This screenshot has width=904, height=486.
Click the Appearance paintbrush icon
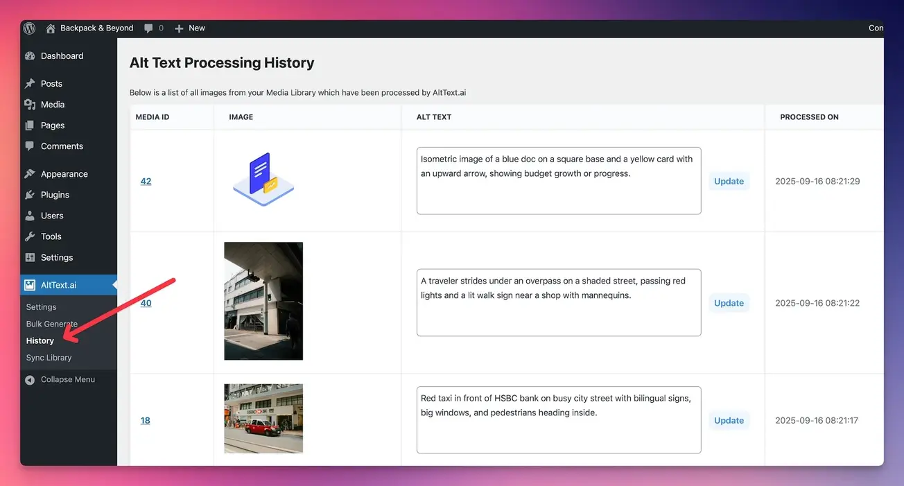30,174
